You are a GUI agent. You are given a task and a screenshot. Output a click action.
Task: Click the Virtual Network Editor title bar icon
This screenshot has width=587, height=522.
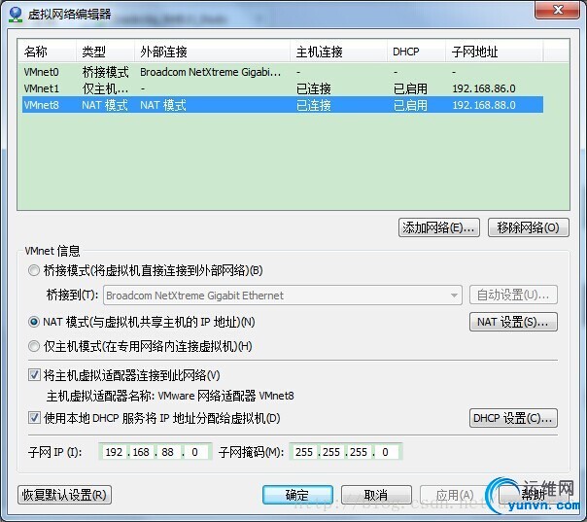[x=16, y=15]
